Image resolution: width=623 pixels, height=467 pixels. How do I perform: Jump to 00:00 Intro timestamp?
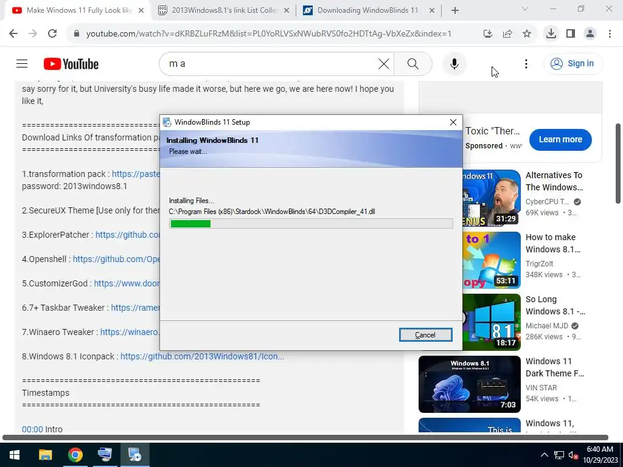pos(32,429)
